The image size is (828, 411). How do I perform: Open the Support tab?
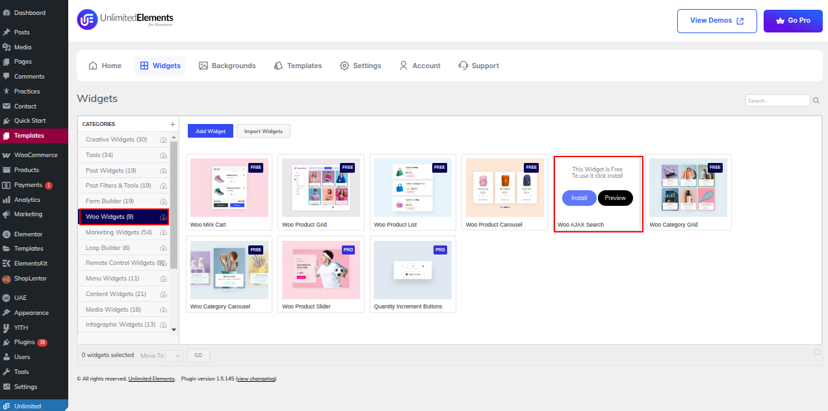click(x=479, y=66)
